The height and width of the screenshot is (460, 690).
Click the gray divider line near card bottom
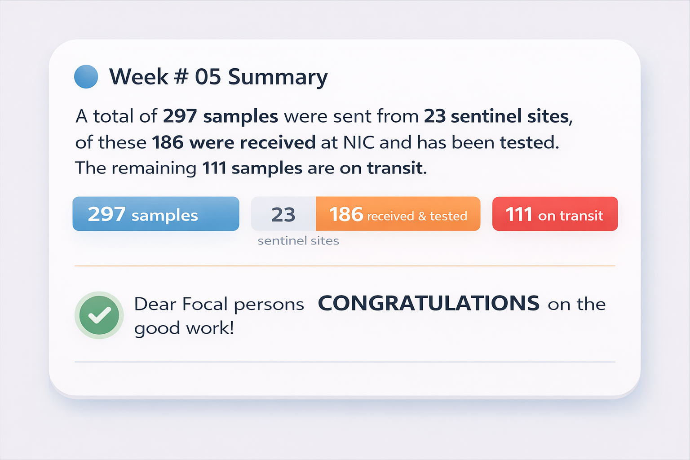tap(345, 362)
